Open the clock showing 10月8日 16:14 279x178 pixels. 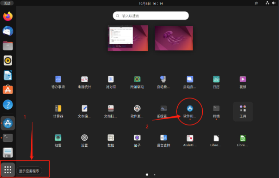click(x=151, y=3)
